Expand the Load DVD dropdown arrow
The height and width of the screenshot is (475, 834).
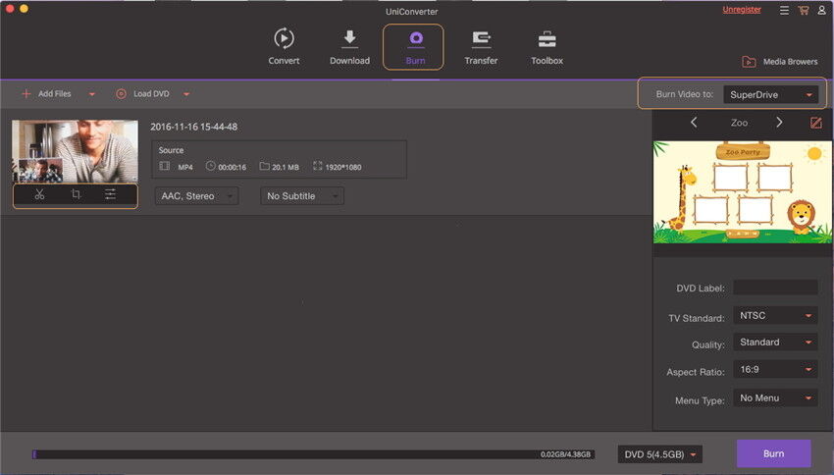point(186,94)
